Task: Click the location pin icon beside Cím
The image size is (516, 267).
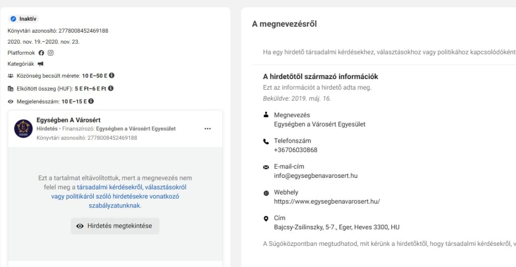Action: point(266,219)
